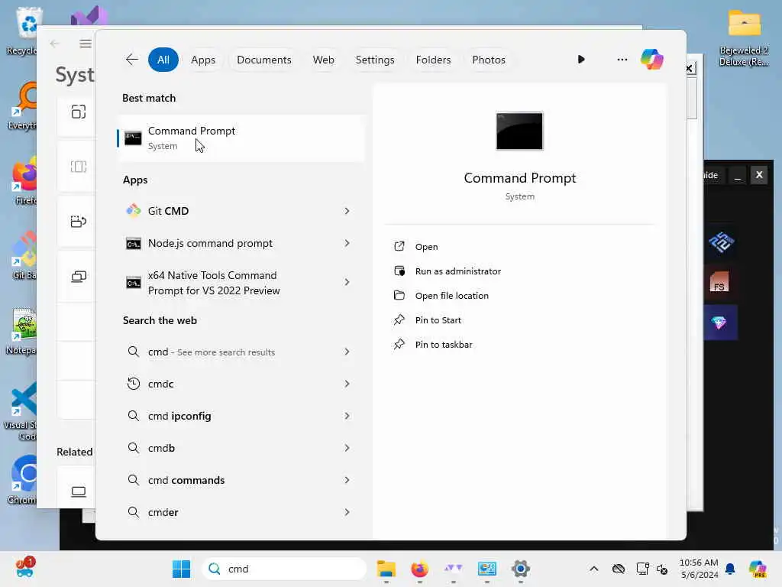The image size is (782, 587).
Task: Click large Command Prompt preview thumbnail
Action: pos(519,131)
